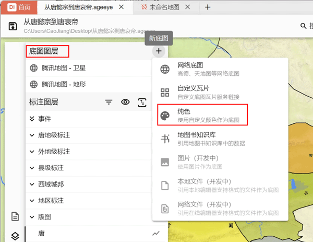The image size is (313, 242).
Task: Click the 自定义瓦片 grid icon
Action: pyautogui.click(x=165, y=93)
